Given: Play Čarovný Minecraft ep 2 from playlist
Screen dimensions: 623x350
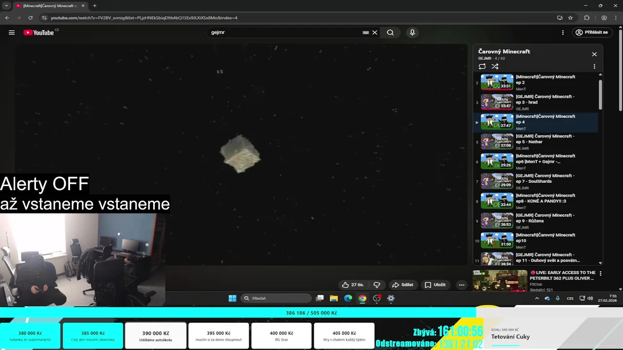Looking at the screenshot, I should (x=535, y=82).
